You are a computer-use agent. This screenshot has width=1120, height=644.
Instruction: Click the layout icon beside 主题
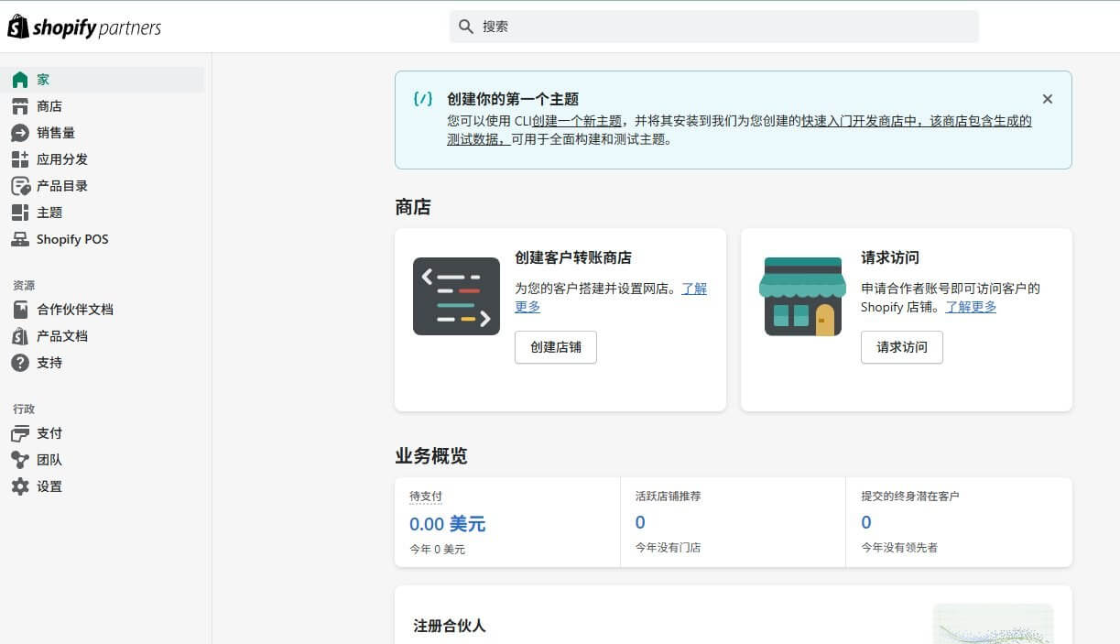(x=20, y=213)
